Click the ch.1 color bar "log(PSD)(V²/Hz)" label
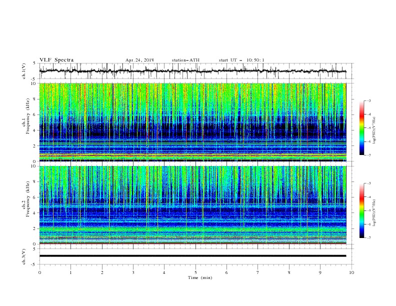The width and height of the screenshot is (396, 306). [374, 130]
